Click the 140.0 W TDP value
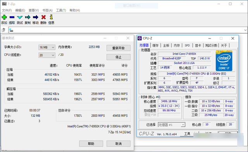Image resolution: width=248 pixels, height=152 pixels. coord(205,59)
